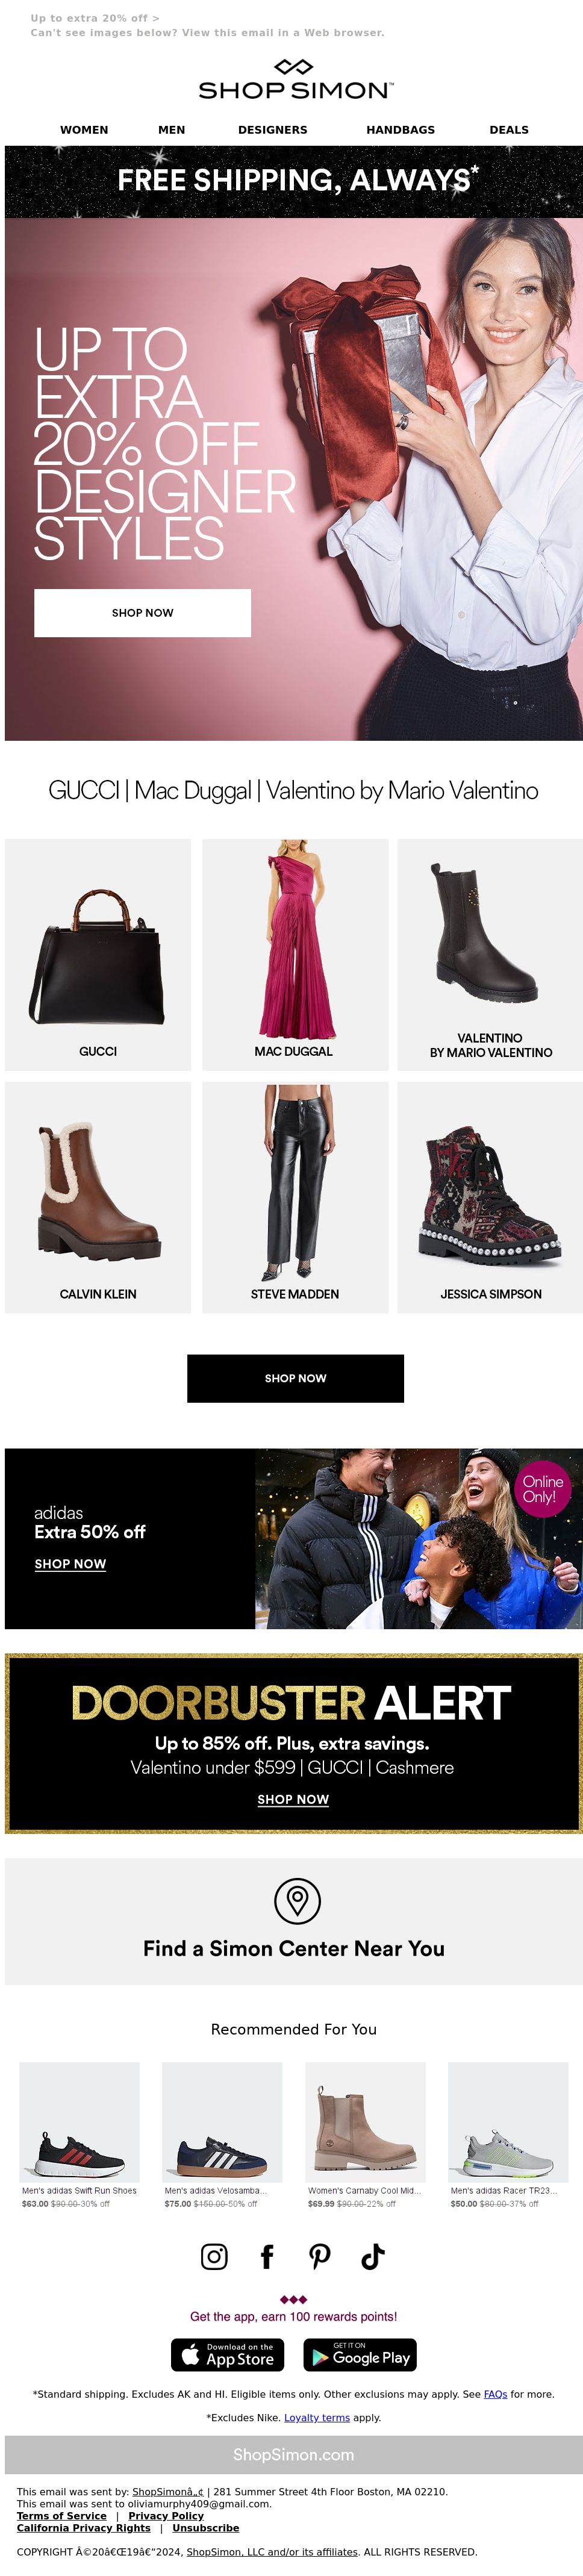Image resolution: width=583 pixels, height=2576 pixels.
Task: Tap the location pin icon
Action: click(x=297, y=1900)
